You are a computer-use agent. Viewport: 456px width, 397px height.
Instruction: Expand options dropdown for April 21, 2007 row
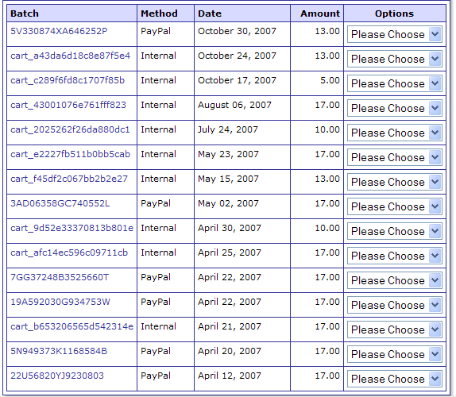click(x=395, y=330)
